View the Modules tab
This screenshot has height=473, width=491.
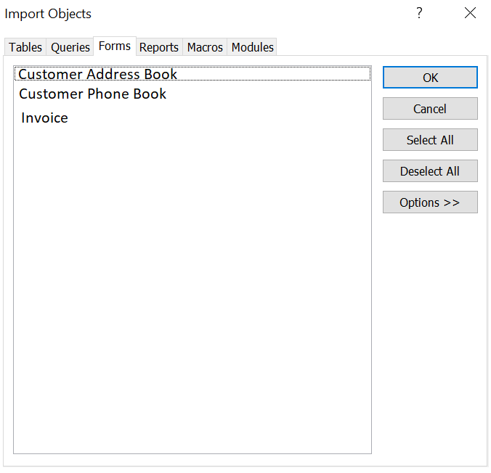point(252,47)
